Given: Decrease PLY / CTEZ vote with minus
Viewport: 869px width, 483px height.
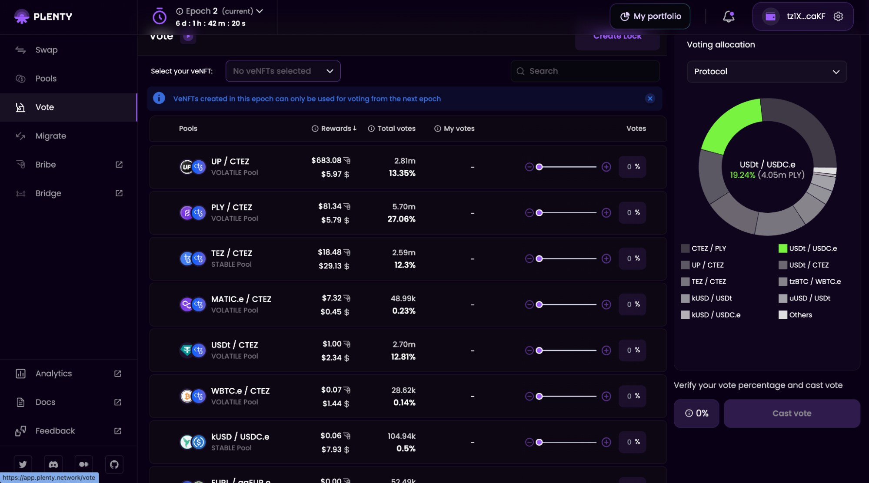Looking at the screenshot, I should (529, 213).
